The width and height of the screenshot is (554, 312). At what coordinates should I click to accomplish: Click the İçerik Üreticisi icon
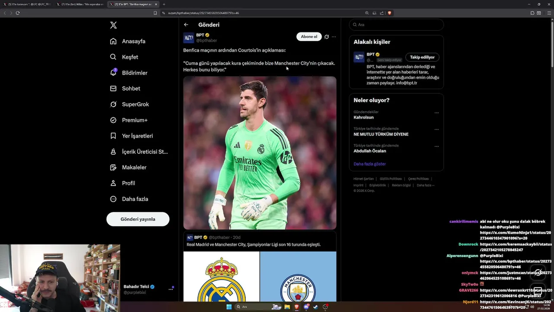(113, 152)
